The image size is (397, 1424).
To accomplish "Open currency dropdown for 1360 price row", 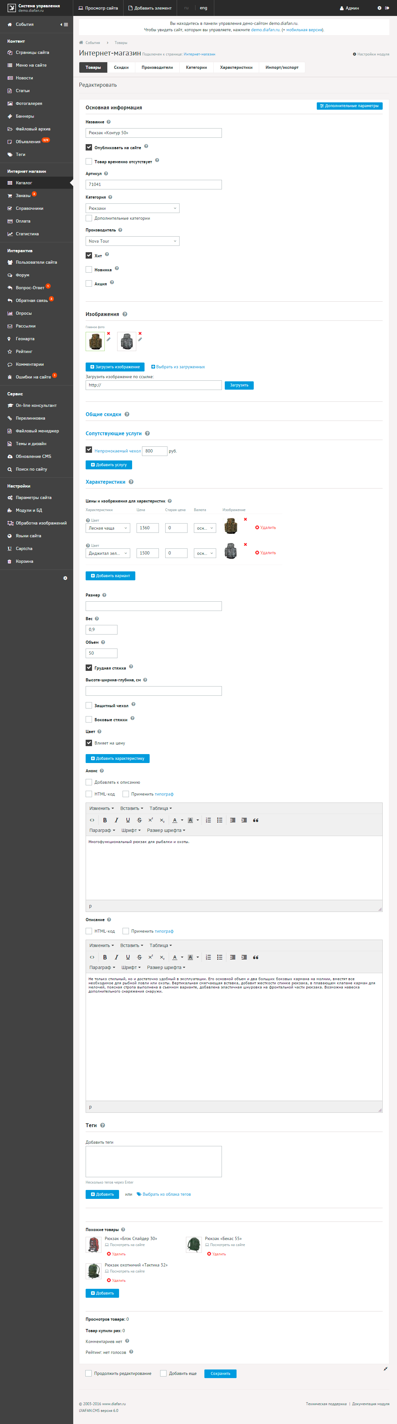I will (205, 528).
